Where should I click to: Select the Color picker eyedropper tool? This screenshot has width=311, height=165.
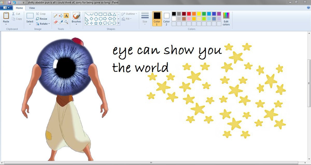coord(61,22)
